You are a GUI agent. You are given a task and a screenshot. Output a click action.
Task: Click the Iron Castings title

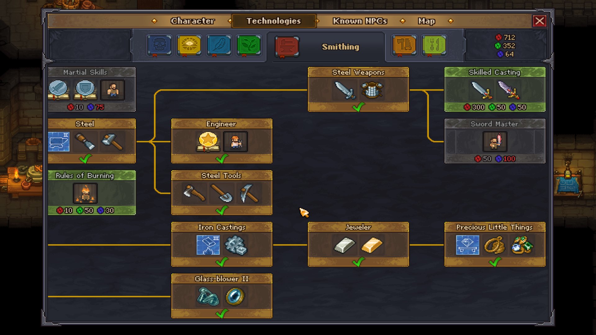(222, 227)
